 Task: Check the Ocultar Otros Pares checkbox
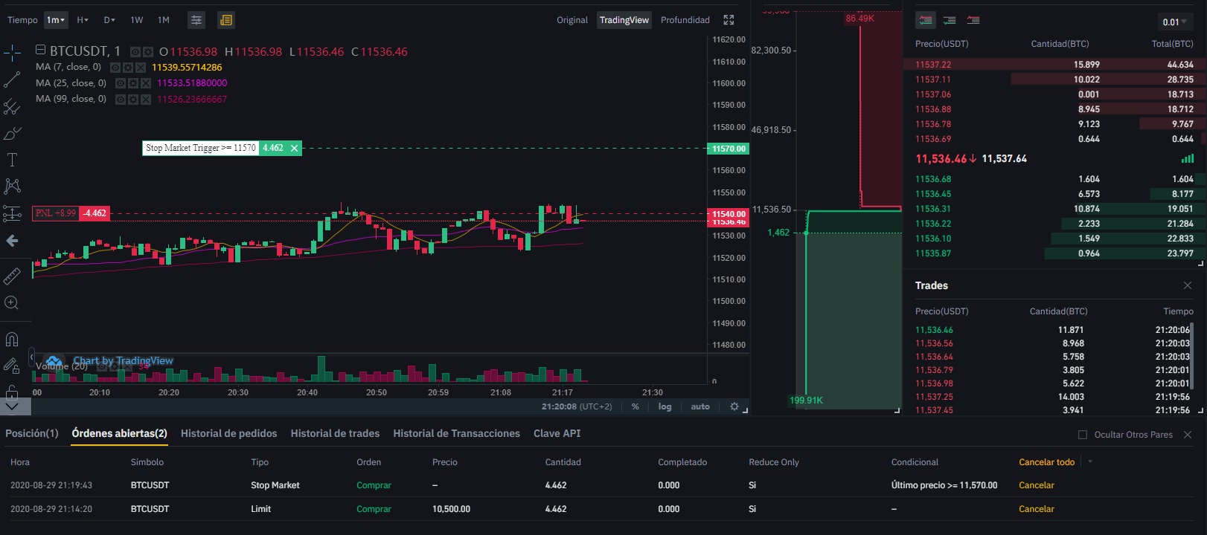tap(1083, 435)
